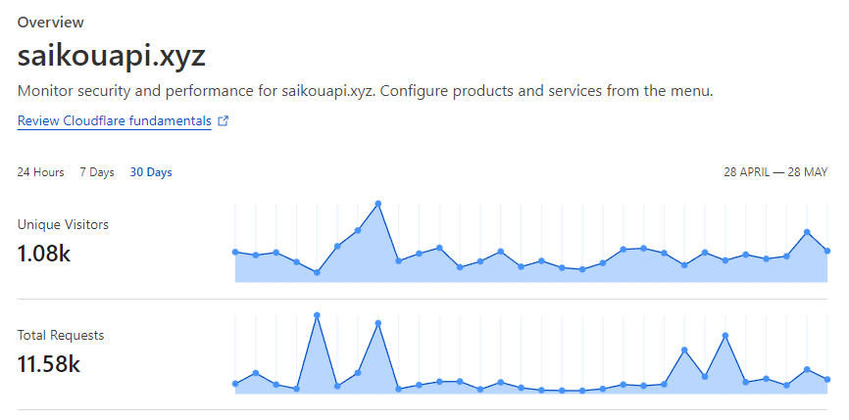Click the Unique Visitors label
This screenshot has width=849, height=420.
[63, 224]
